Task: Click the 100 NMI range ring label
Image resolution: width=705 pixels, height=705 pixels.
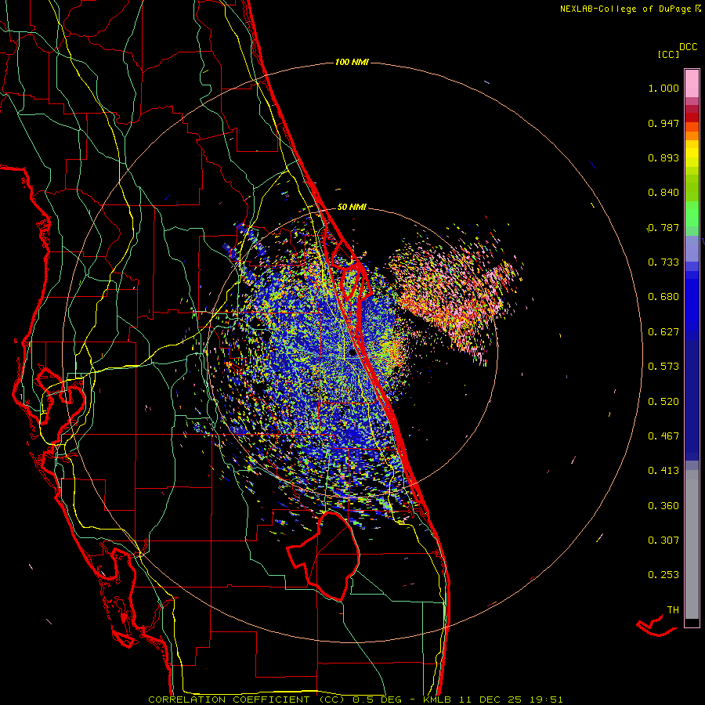Action: 352,62
